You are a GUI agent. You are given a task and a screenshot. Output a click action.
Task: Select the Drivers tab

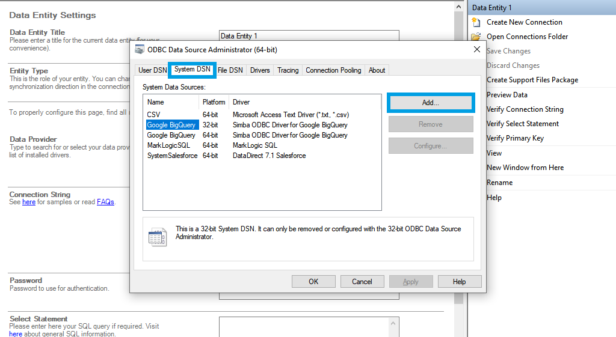pos(260,70)
